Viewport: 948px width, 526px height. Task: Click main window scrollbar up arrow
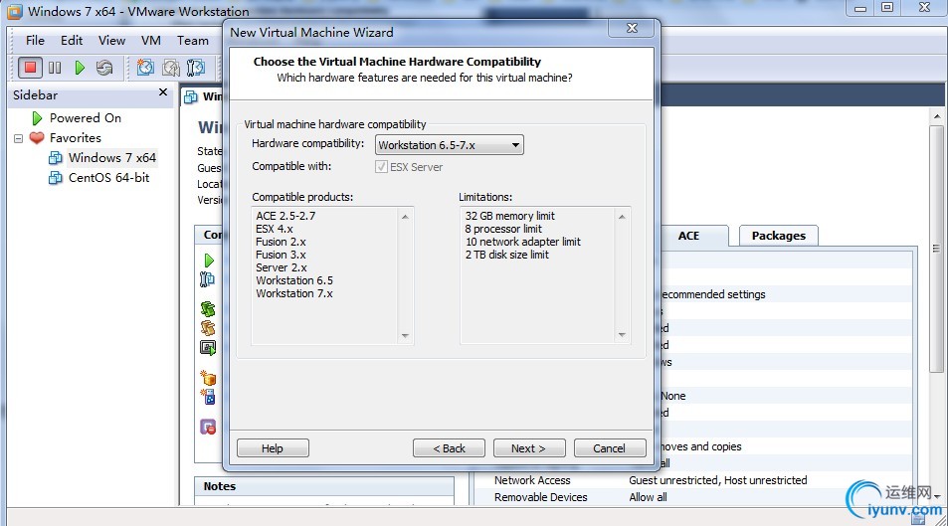point(936,116)
